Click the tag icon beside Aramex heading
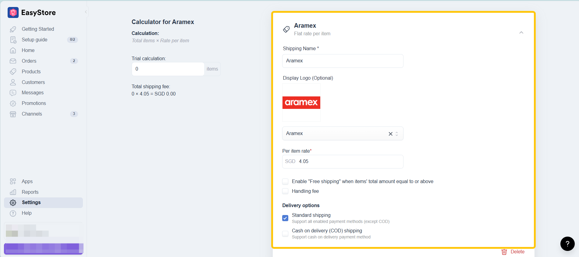The height and width of the screenshot is (257, 579). (286, 29)
